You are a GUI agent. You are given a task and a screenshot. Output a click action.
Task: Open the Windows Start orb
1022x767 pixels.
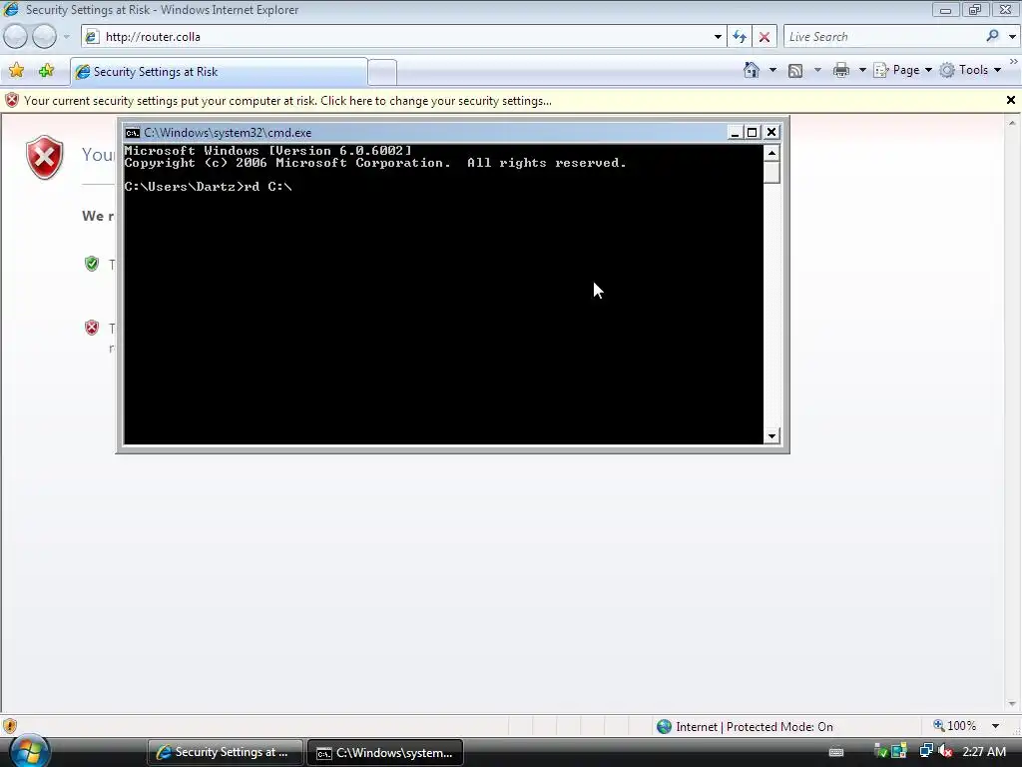pos(29,751)
